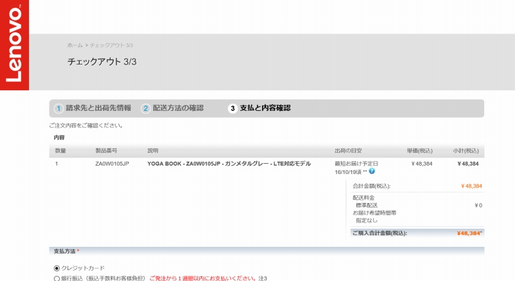This screenshot has height=281, width=515.
Task: Click the クレジットカード label text
Action: [83, 268]
